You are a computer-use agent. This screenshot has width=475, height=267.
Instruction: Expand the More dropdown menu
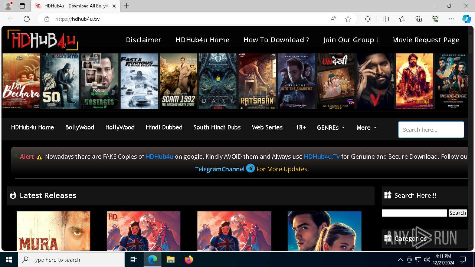coord(367,128)
